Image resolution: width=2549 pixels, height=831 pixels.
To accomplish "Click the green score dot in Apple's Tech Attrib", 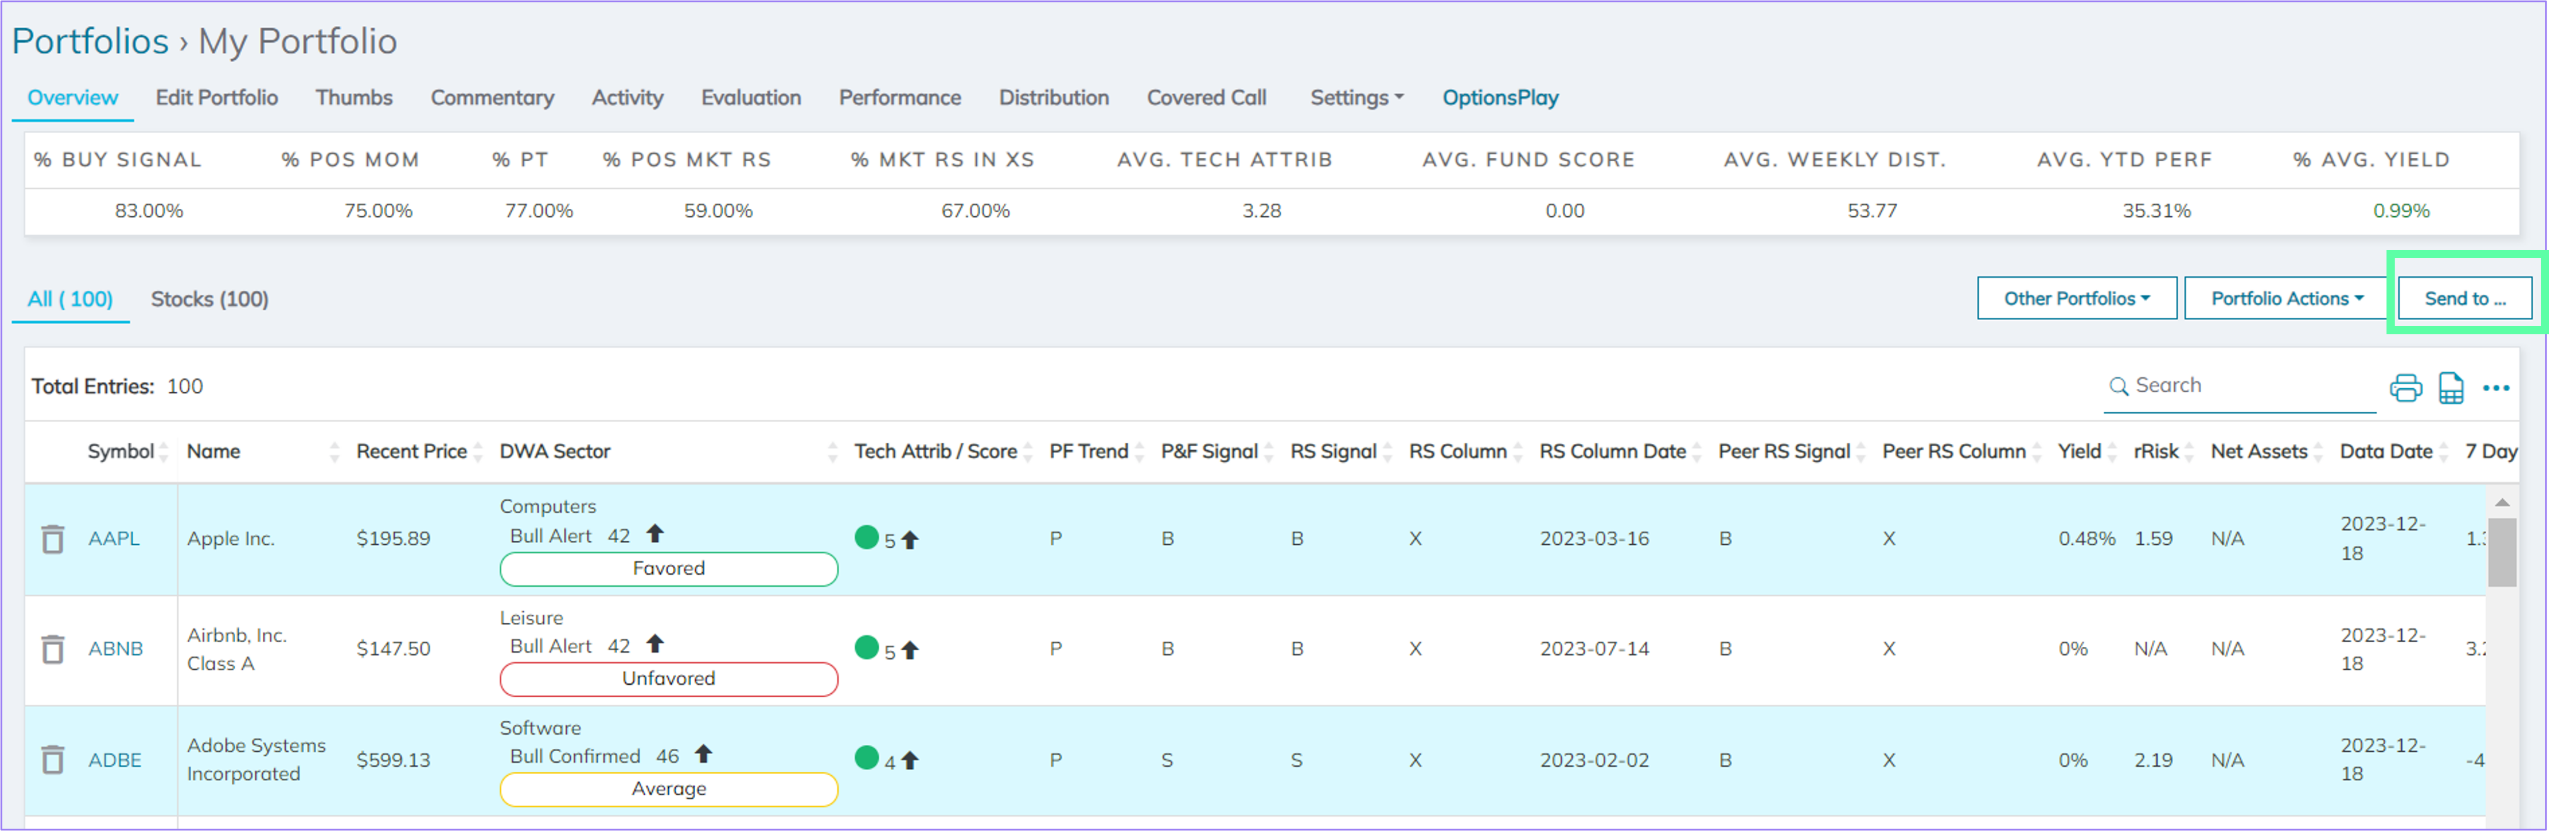I will click(x=868, y=538).
